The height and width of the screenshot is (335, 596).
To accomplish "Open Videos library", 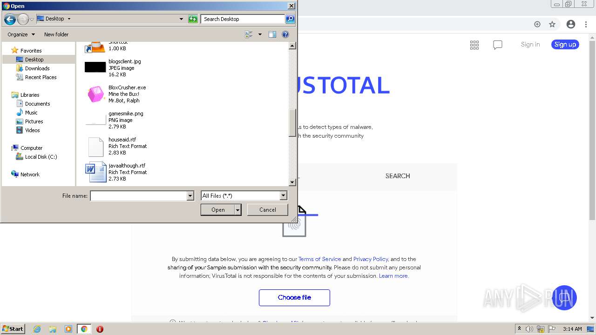I will click(x=32, y=130).
